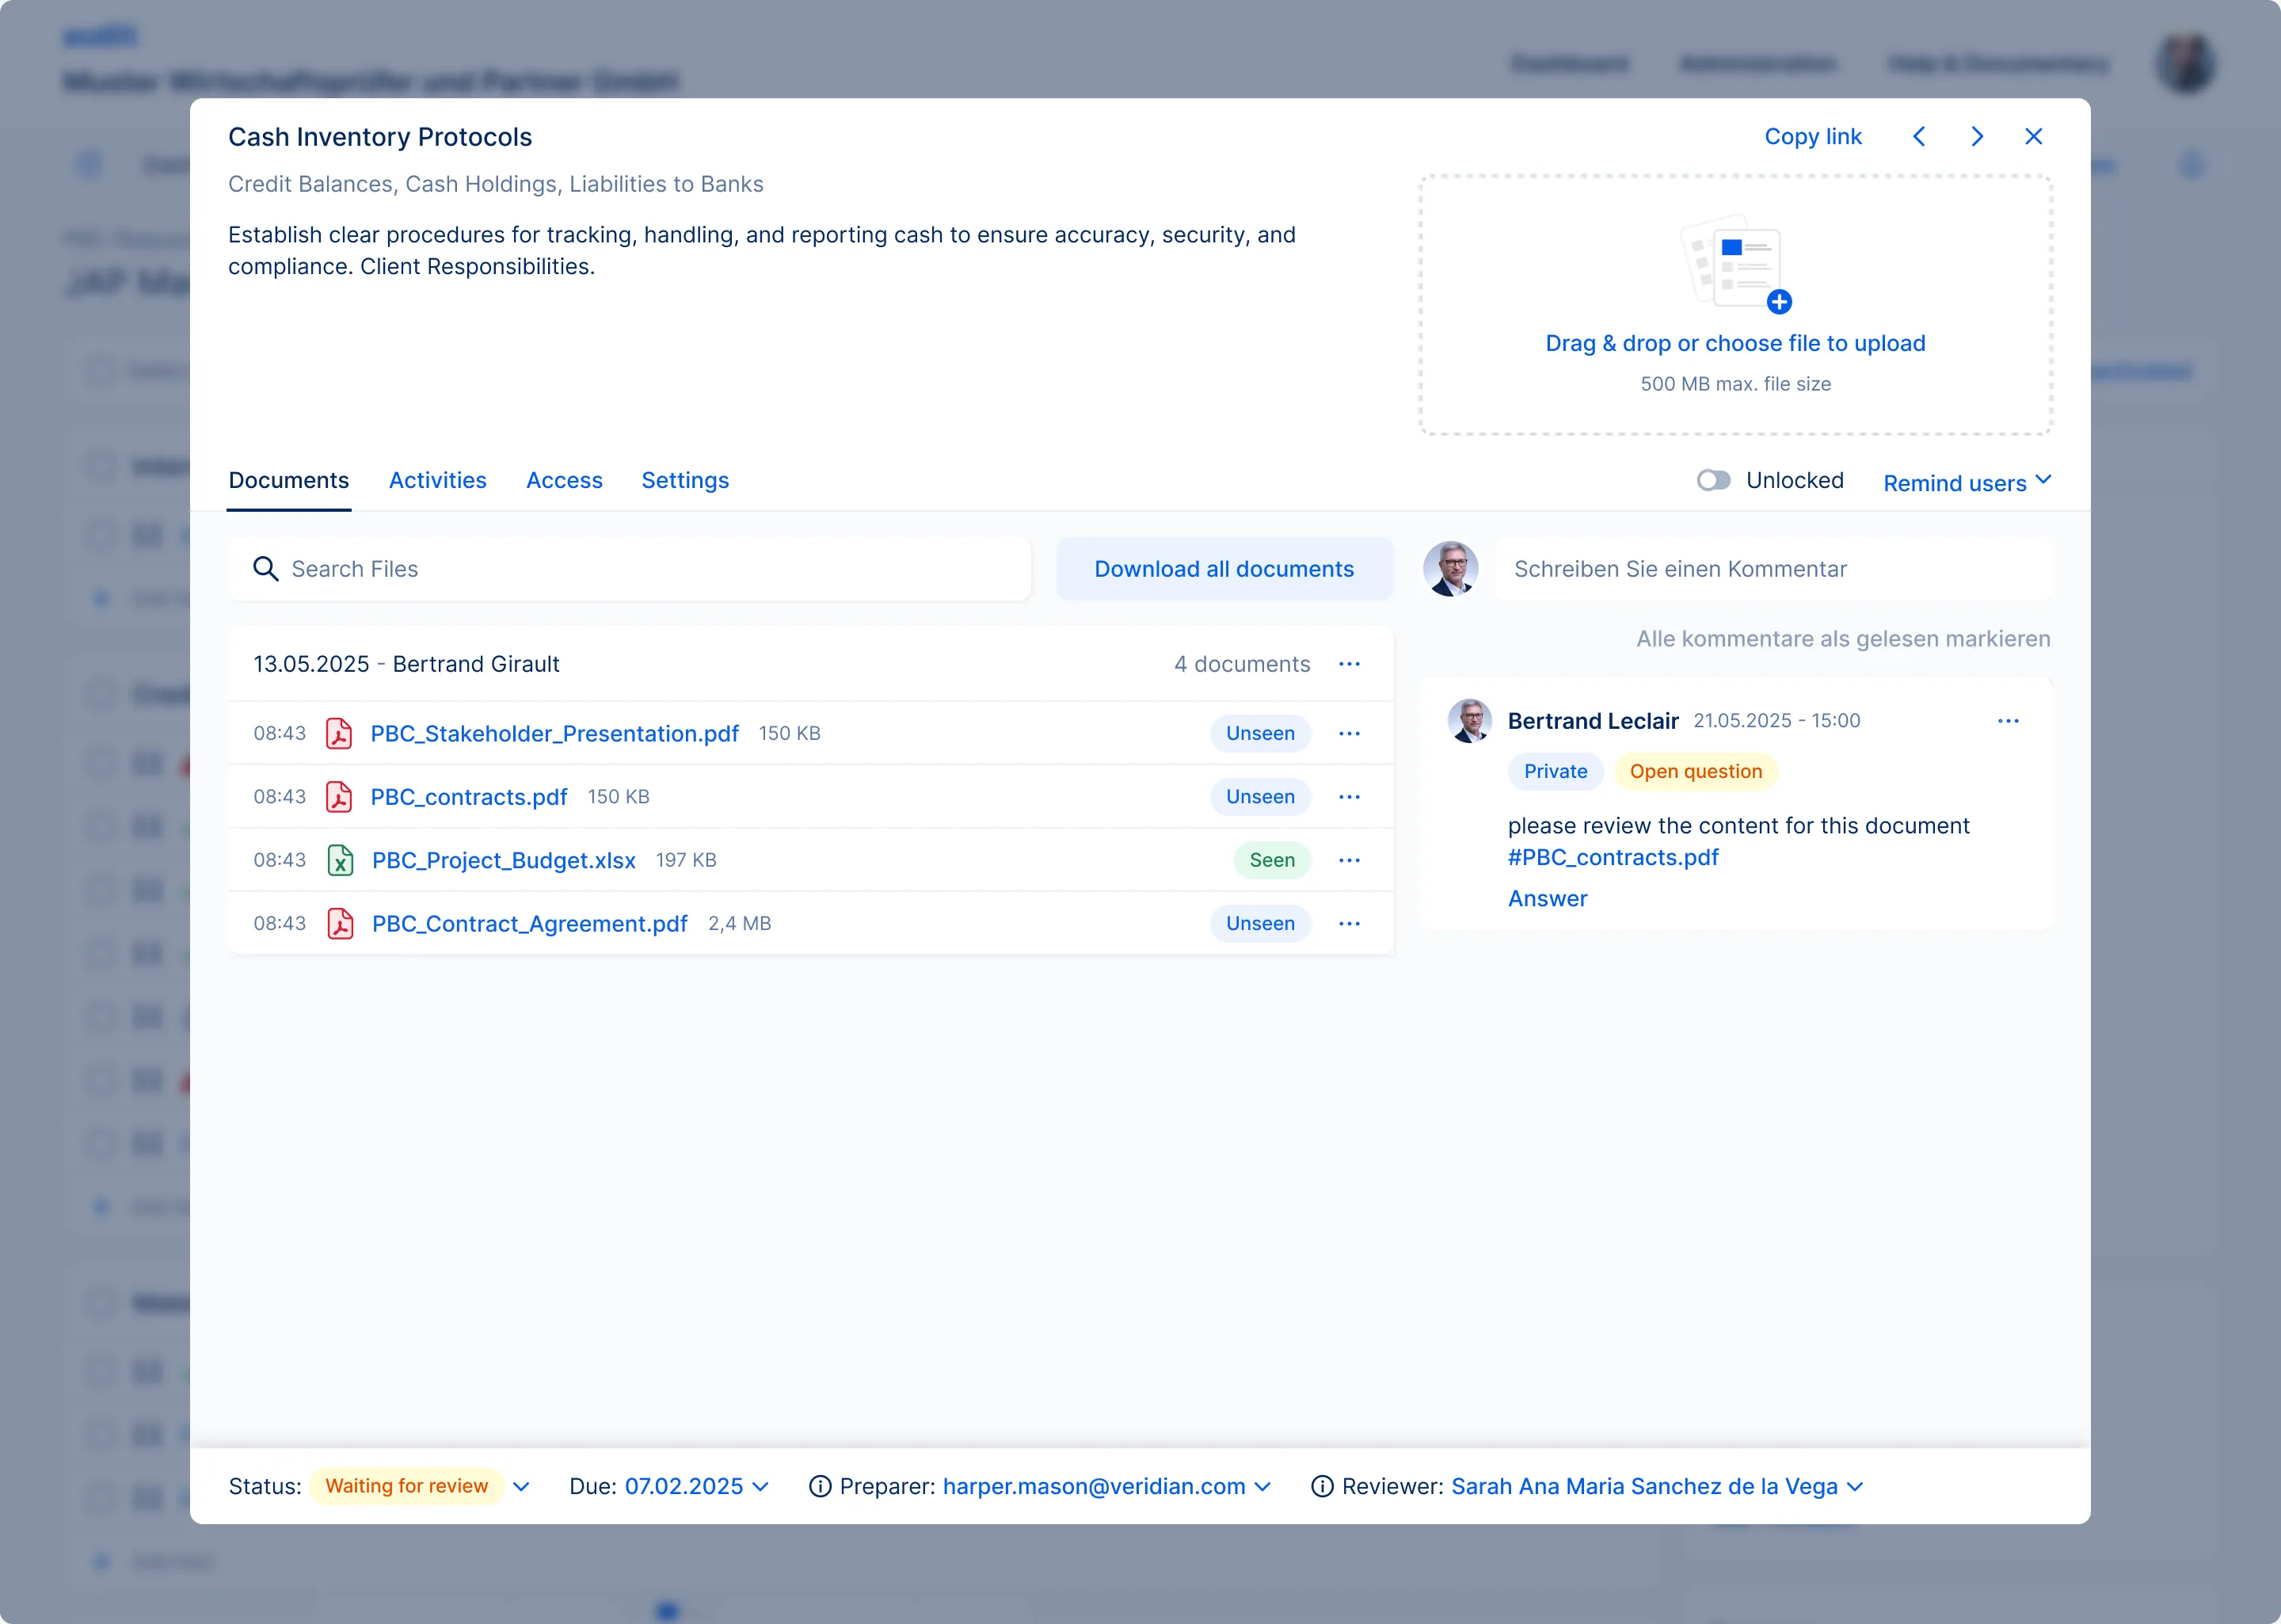The width and height of the screenshot is (2281, 1624).
Task: Open the Status dropdown chevron
Action: tap(521, 1486)
